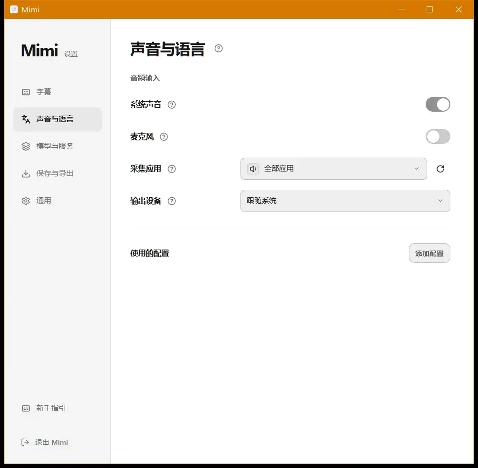This screenshot has width=478, height=468.
Task: Click the icon next to 新手指引
Action: (x=26, y=408)
